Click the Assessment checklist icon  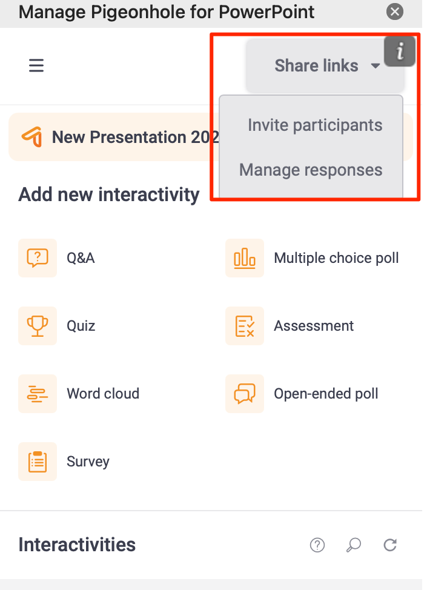point(245,326)
